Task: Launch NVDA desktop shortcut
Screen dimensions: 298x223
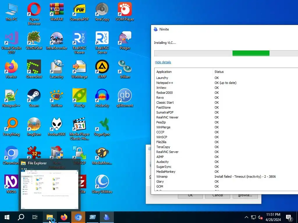Action: coord(11,184)
